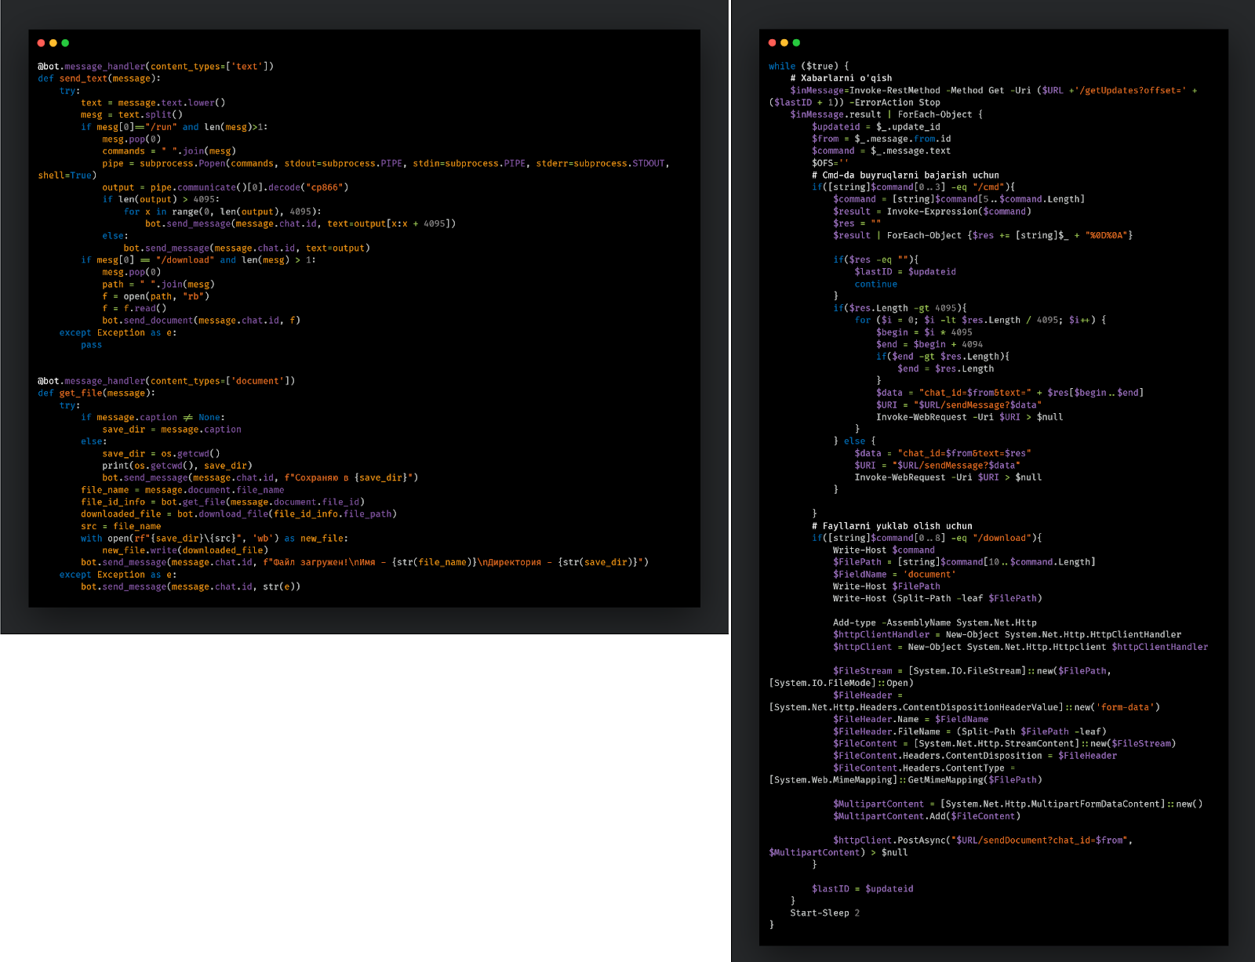This screenshot has height=962, width=1255.
Task: Click the "if len(output) > 4095:" line
Action: coord(161,199)
